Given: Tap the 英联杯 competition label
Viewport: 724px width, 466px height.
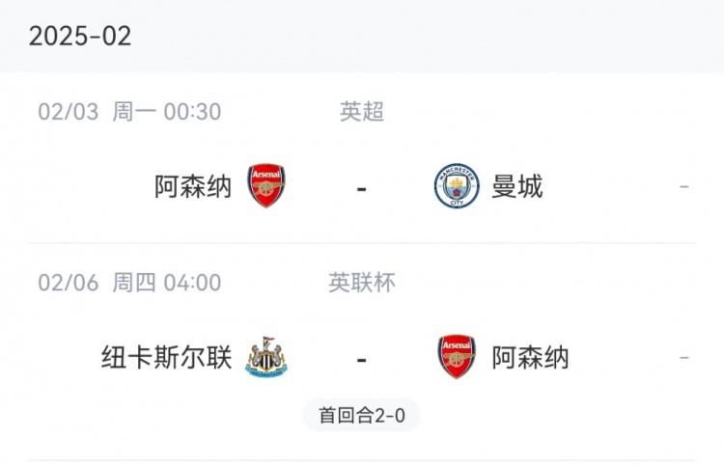Looking at the screenshot, I should [x=362, y=283].
